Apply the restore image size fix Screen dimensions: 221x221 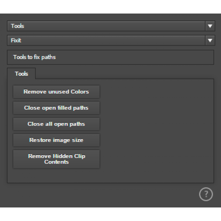click(56, 140)
